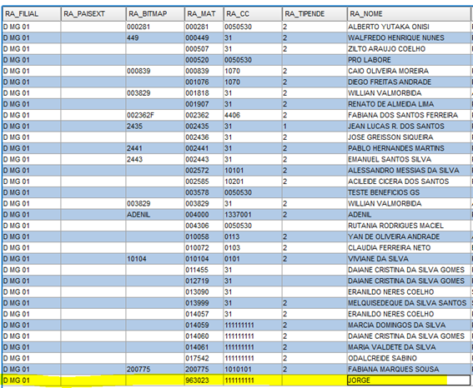This screenshot has width=473, height=388.
Task: Select the RA_BITMAP cell 000281
Action: coord(155,27)
